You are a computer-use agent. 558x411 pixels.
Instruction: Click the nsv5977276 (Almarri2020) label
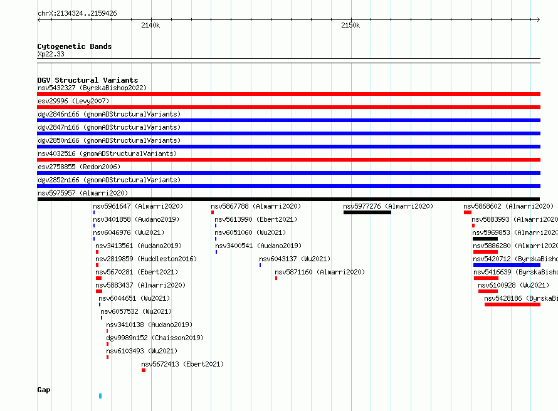388,206
